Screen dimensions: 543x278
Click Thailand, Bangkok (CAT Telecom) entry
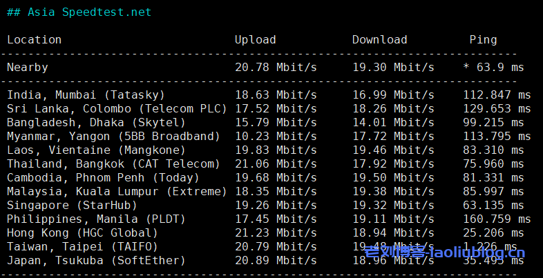[x=113, y=163]
